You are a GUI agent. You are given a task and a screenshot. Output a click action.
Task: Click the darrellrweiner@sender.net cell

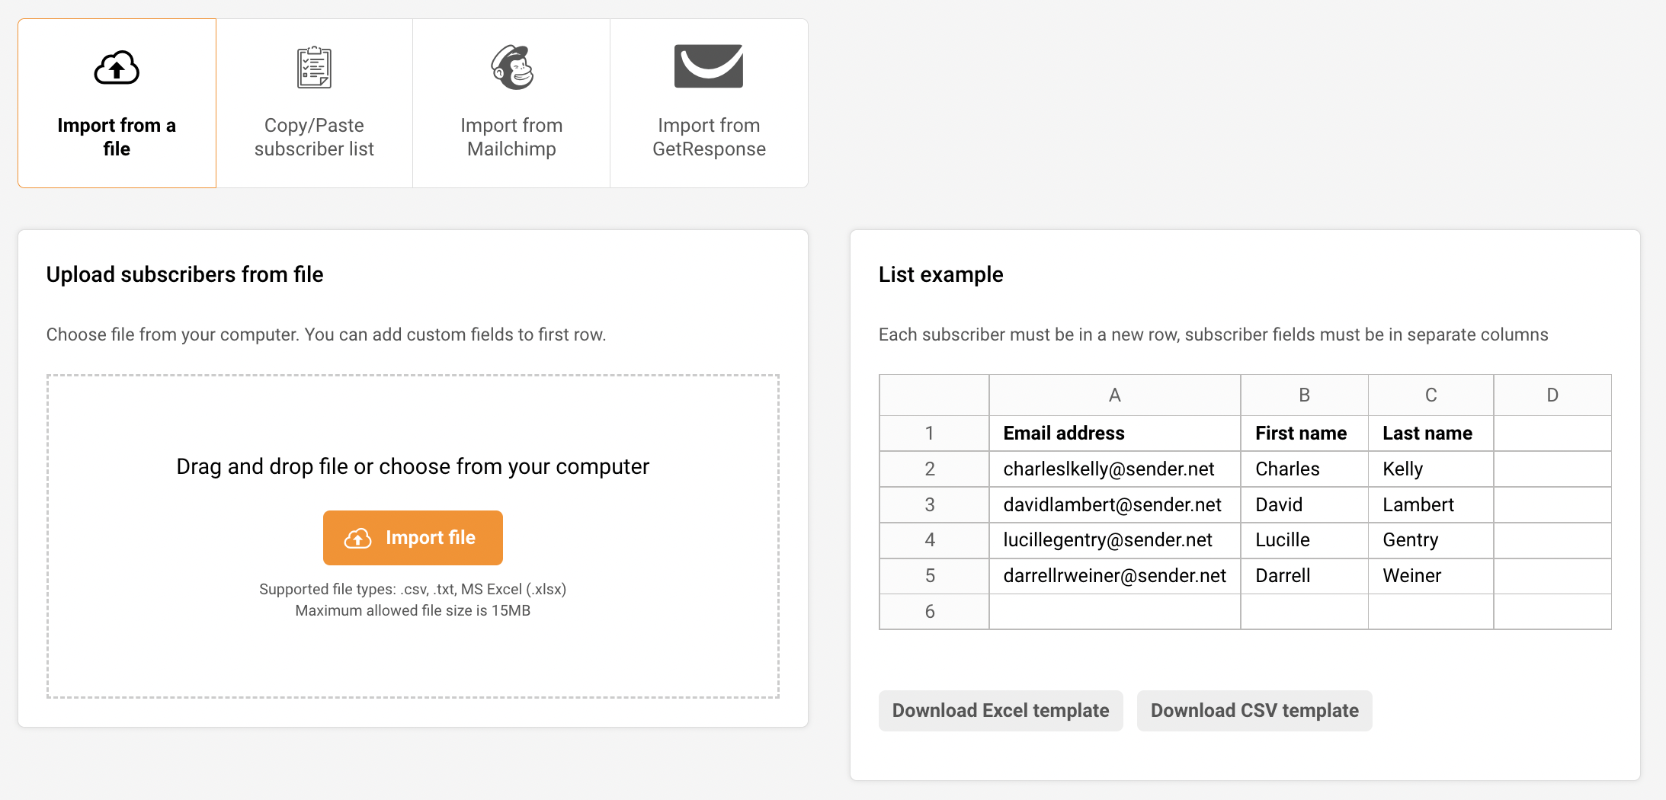coord(1114,576)
